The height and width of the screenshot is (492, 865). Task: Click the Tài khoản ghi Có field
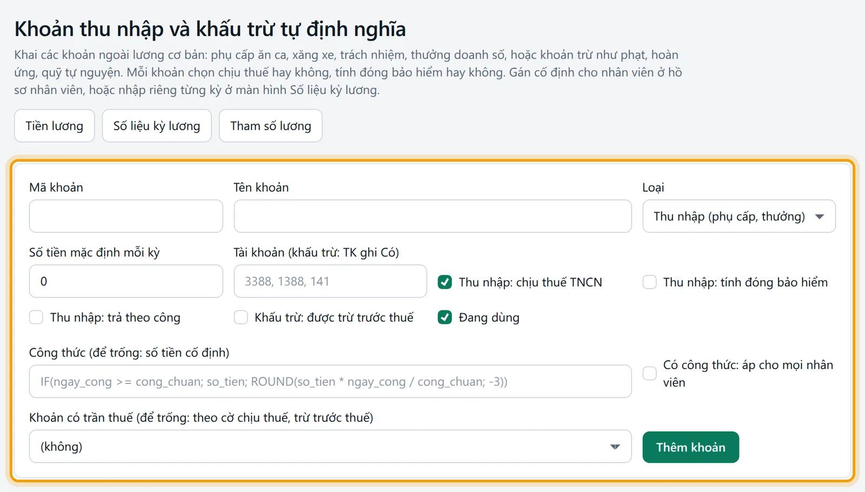pos(330,281)
